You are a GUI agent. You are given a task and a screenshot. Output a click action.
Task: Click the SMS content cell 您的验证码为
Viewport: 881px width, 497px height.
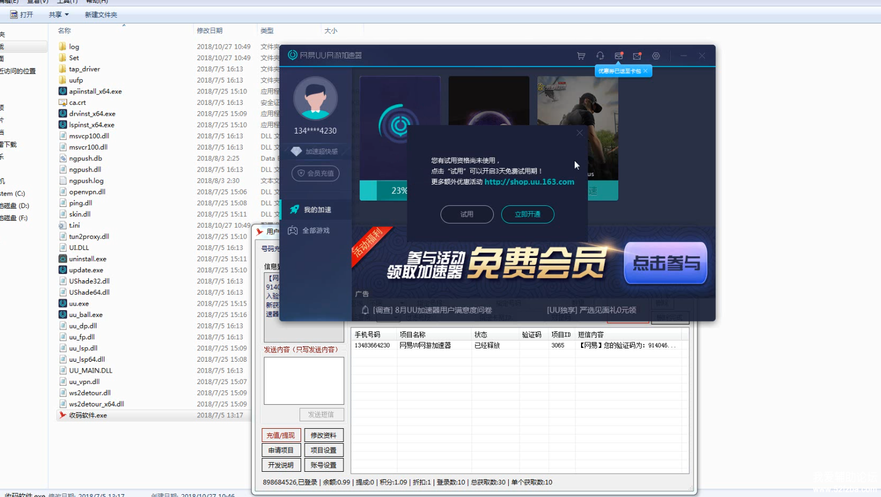click(x=628, y=346)
